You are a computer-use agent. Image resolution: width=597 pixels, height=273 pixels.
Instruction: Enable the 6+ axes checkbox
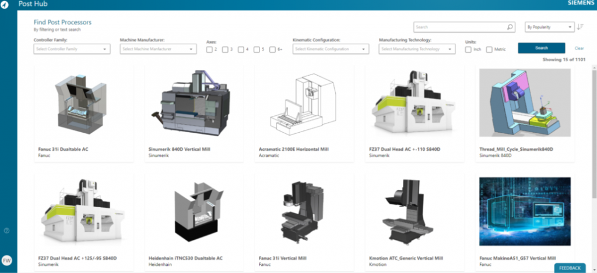coord(272,49)
